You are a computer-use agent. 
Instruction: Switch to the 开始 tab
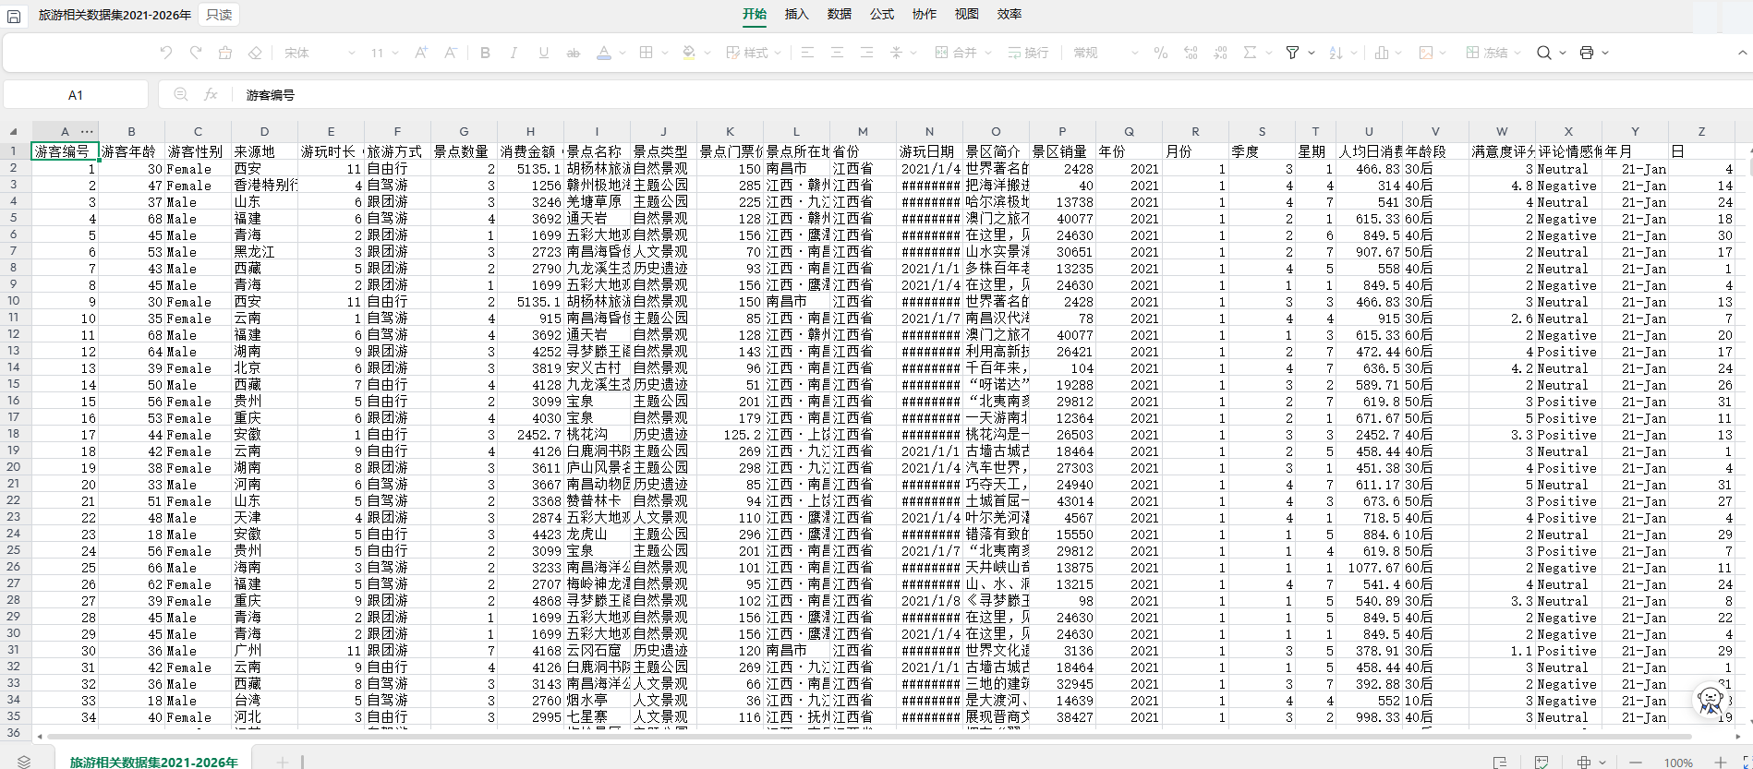pos(755,14)
